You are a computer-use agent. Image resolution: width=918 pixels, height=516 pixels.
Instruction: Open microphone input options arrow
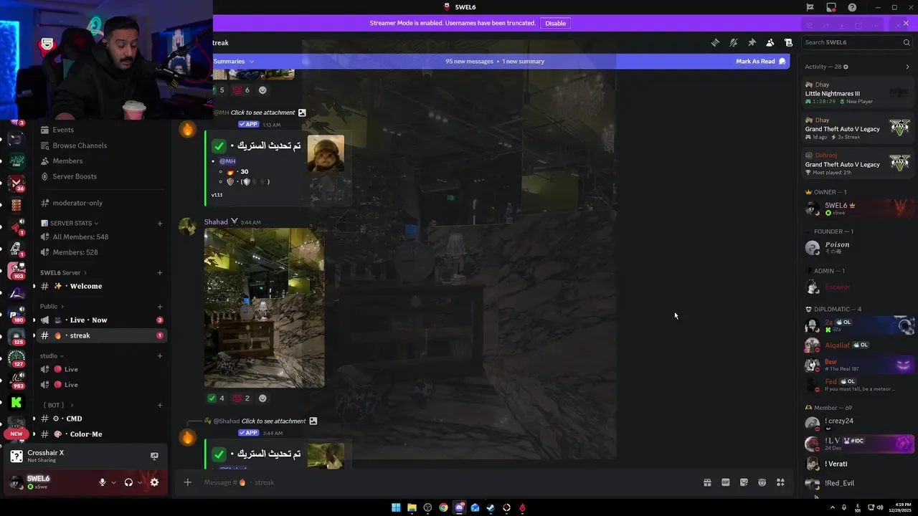(x=113, y=482)
